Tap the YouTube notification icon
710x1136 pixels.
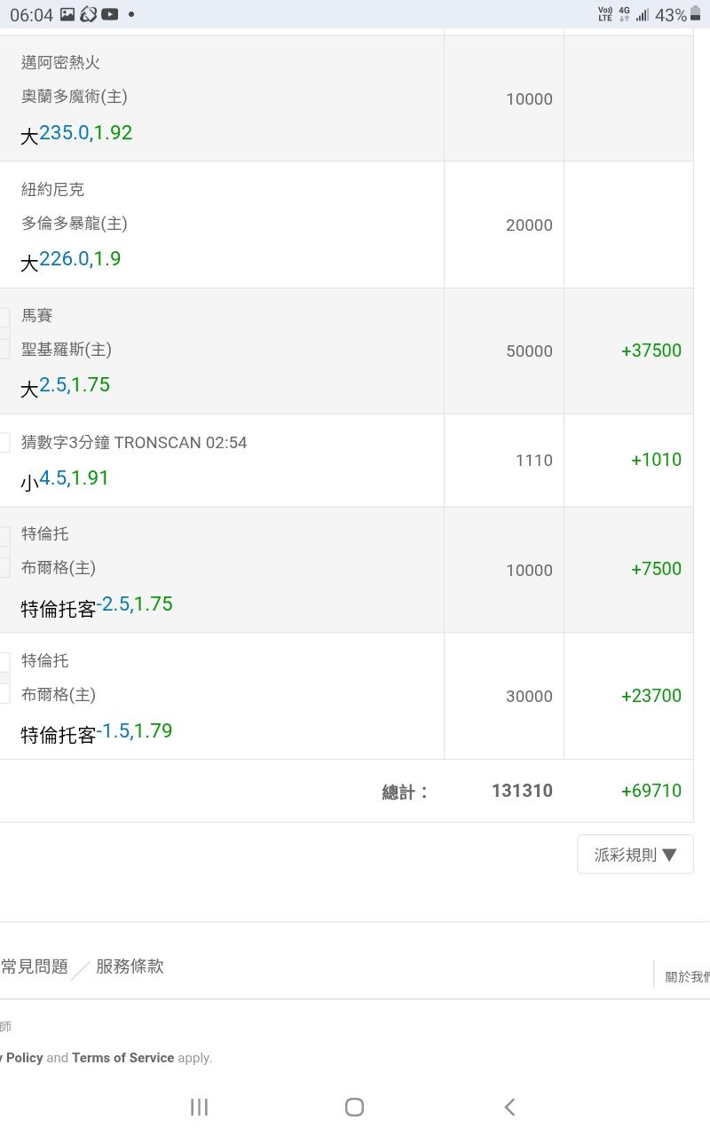coord(109,14)
